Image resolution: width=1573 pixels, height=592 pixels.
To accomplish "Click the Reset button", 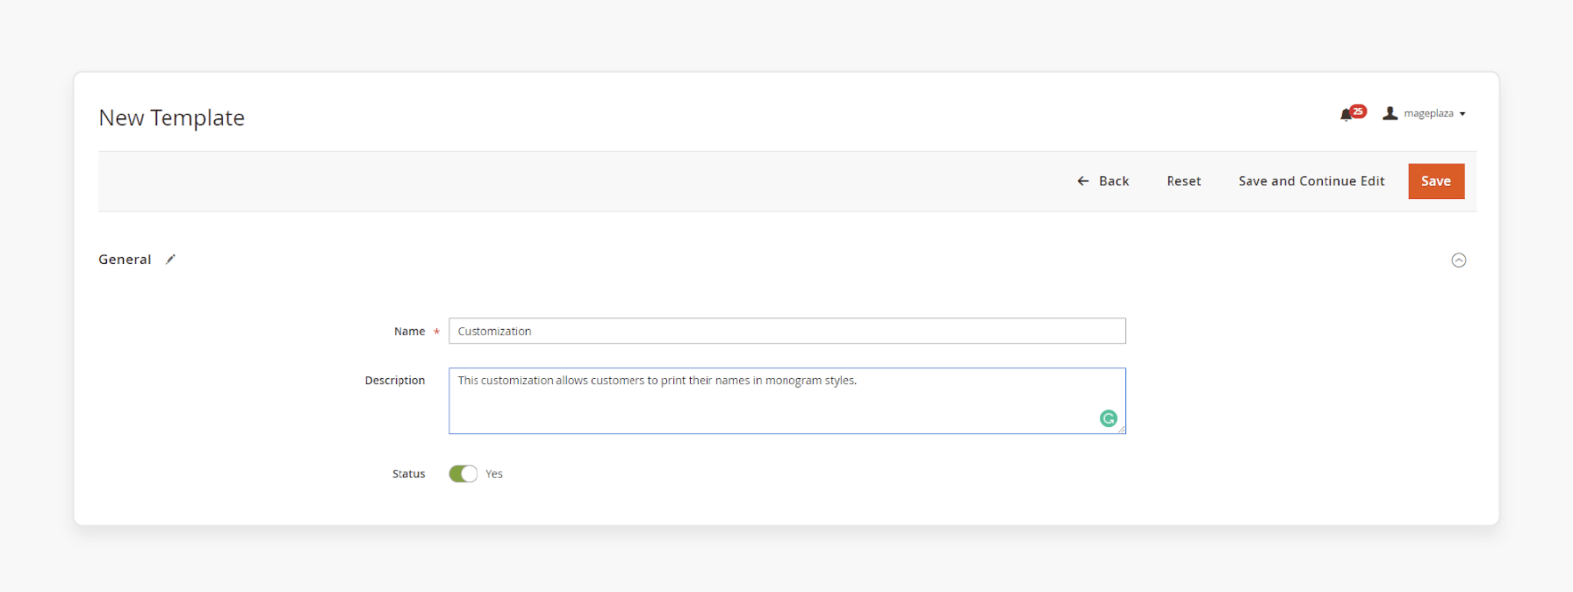I will click(1183, 181).
